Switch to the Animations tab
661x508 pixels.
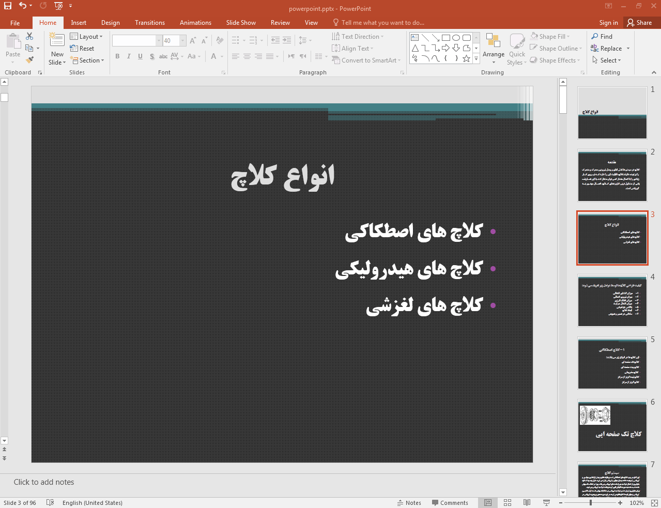(x=195, y=23)
